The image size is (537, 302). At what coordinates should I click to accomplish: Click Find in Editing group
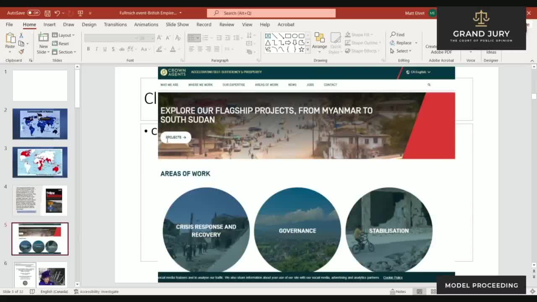[x=397, y=34]
